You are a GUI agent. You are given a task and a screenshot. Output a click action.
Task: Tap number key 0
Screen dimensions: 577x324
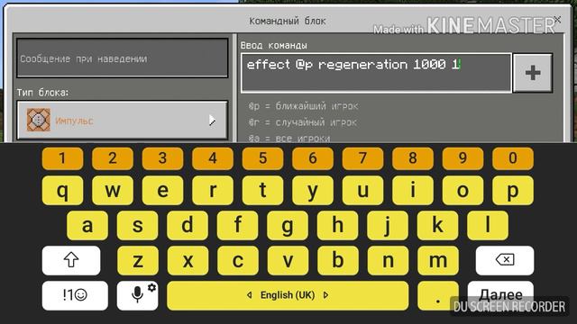[x=513, y=158]
